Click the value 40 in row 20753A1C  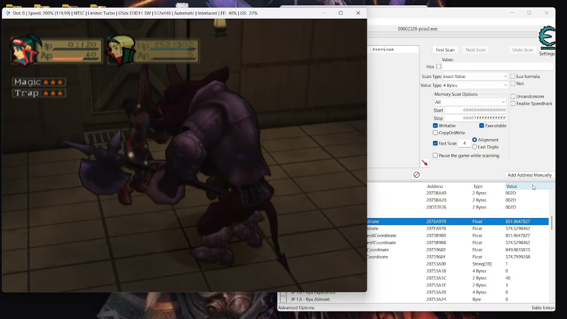(x=508, y=278)
